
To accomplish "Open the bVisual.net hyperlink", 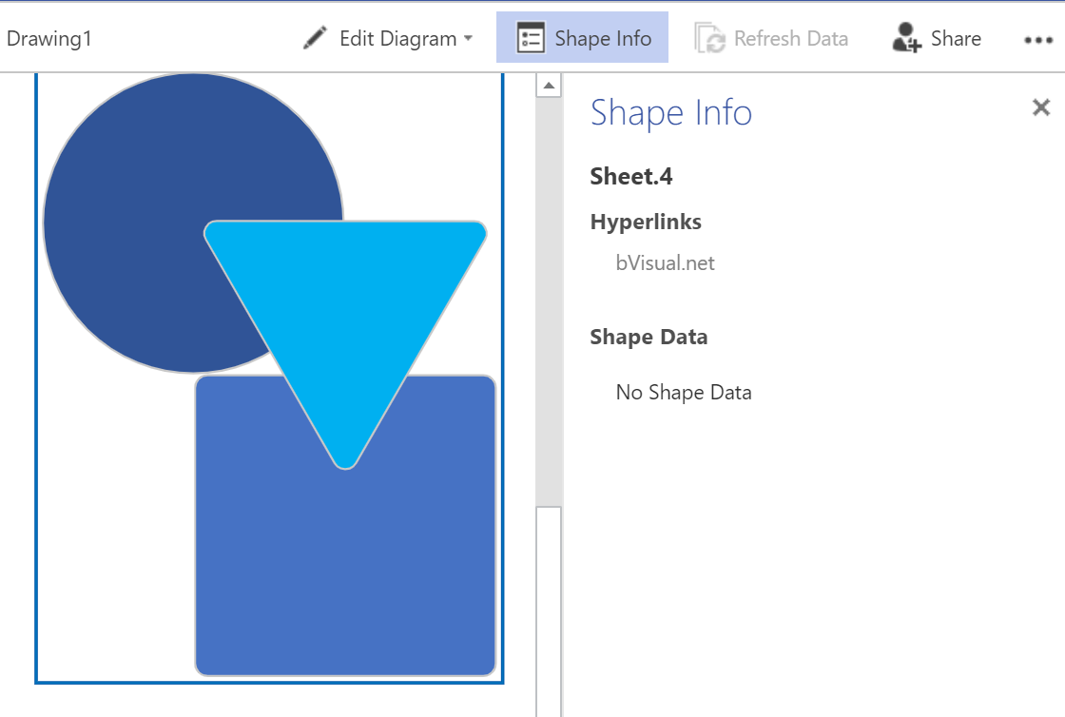I will (665, 262).
